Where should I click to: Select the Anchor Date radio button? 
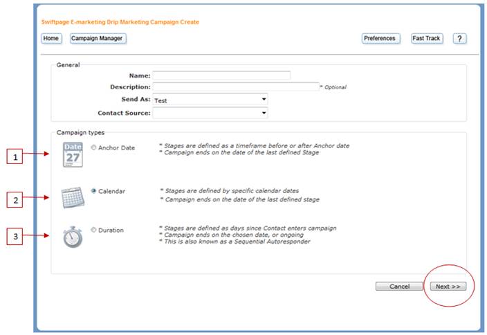[x=93, y=147]
